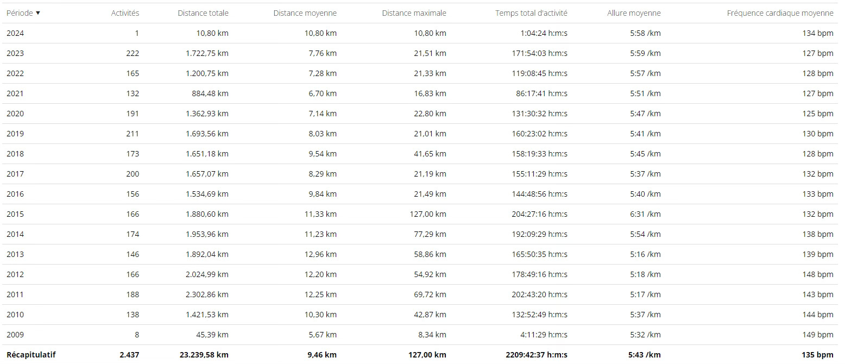845x364 pixels.
Task: Select the 2024 period row label
Action: 15,33
